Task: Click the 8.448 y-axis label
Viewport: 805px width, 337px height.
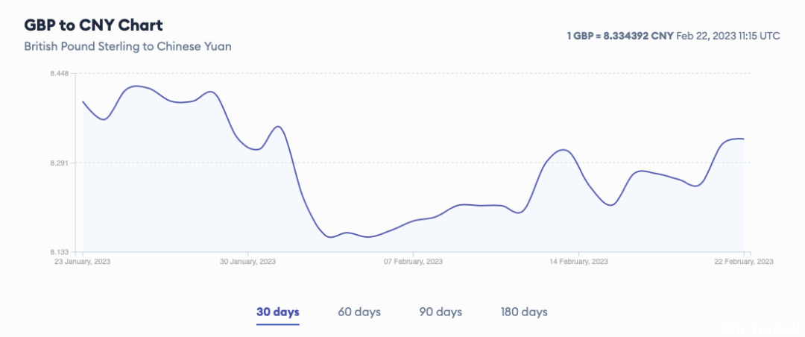Action: (x=60, y=74)
